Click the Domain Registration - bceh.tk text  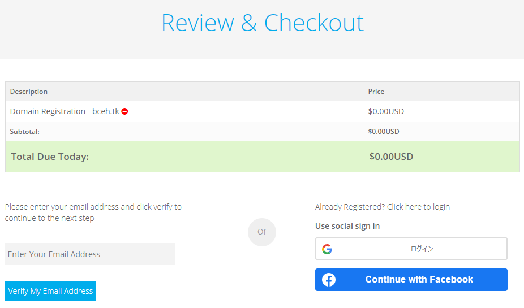pyautogui.click(x=65, y=111)
